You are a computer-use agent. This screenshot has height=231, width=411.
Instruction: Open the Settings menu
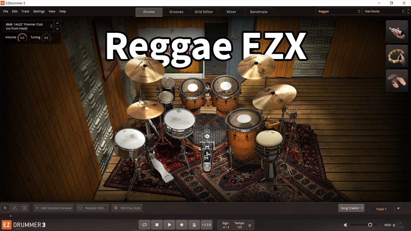[39, 11]
